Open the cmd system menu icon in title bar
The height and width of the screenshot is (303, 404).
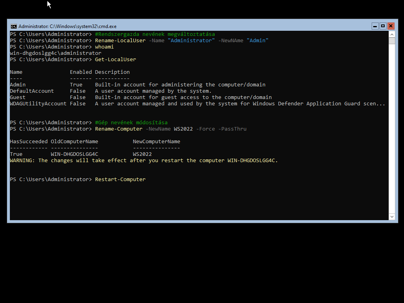coord(13,26)
